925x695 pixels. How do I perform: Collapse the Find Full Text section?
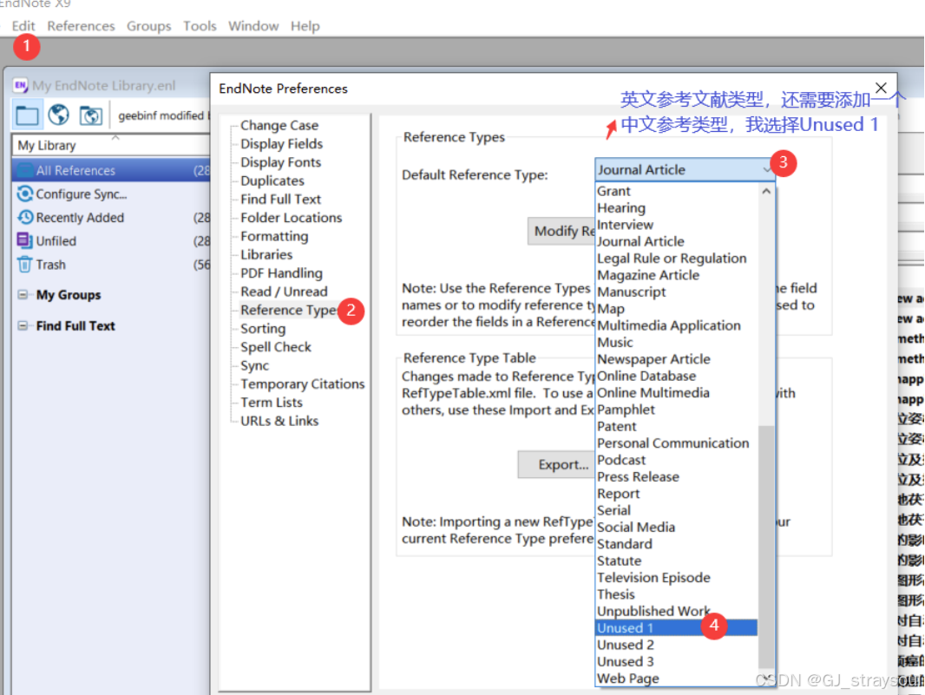23,325
